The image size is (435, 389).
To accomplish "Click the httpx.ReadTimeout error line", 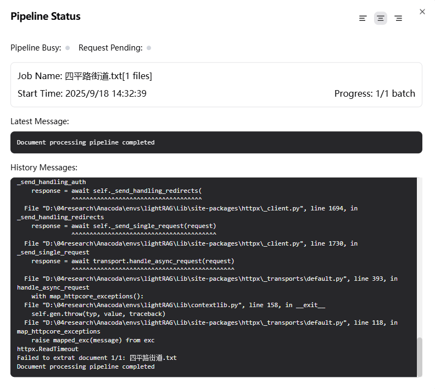I will [48, 349].
